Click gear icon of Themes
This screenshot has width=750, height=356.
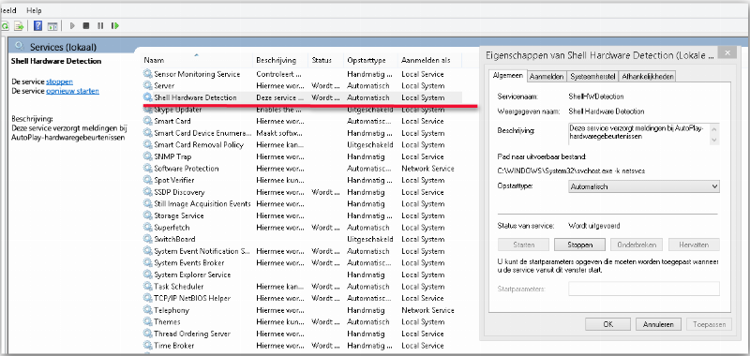pos(148,322)
